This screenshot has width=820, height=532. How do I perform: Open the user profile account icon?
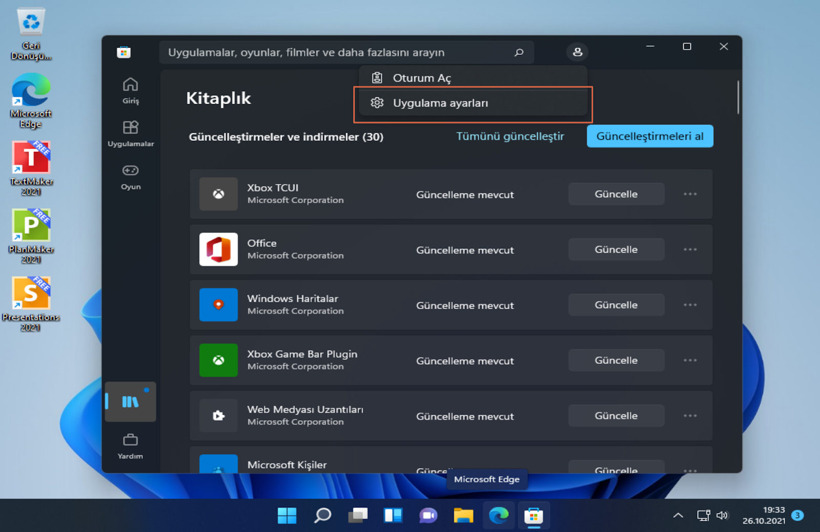pos(577,52)
